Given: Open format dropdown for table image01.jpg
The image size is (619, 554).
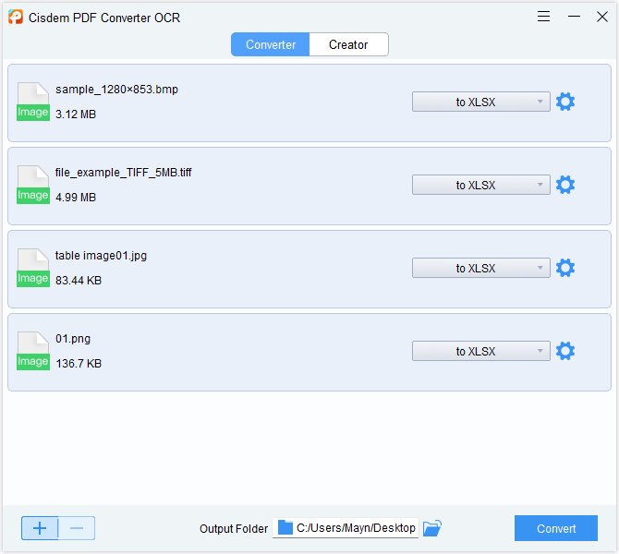Looking at the screenshot, I should 480,268.
